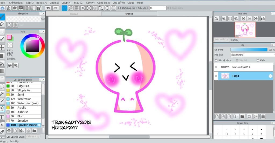
Task: Zoom in using the navigator magnifier plus
Action: 224,19
